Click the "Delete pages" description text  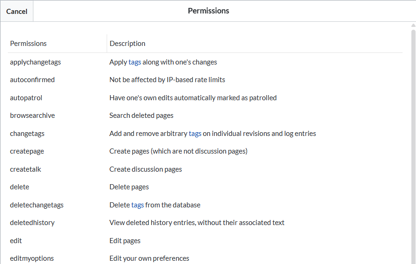(129, 187)
